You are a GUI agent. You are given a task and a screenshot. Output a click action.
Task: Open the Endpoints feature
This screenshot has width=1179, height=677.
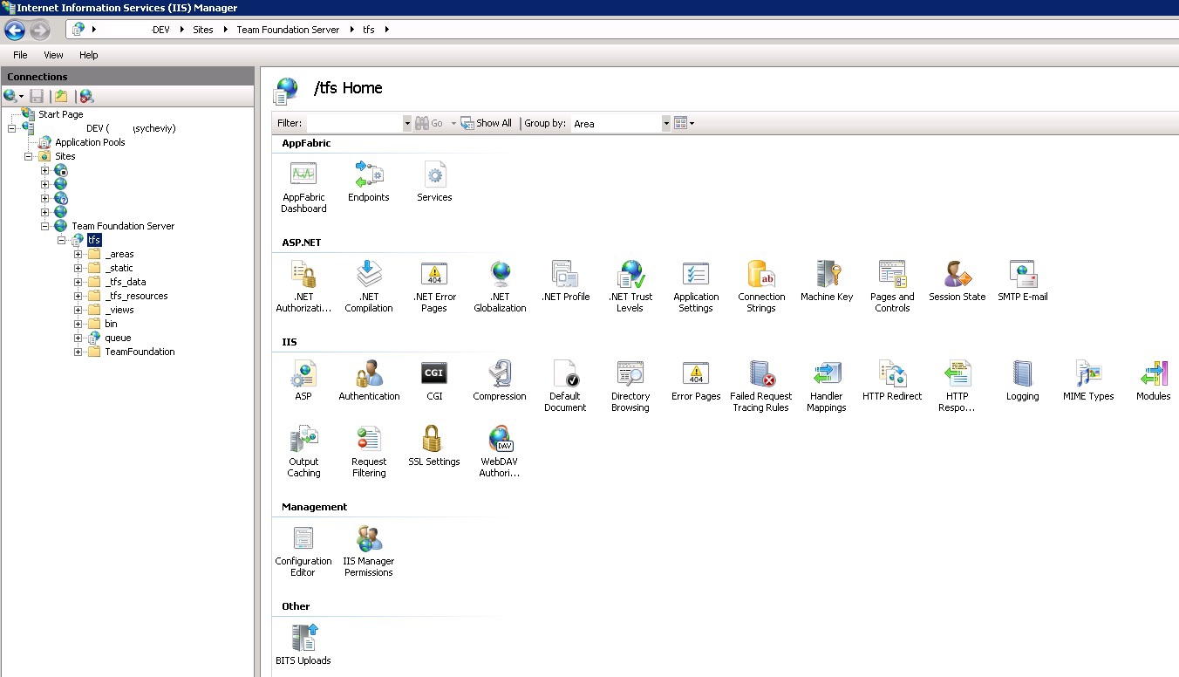coord(369,181)
